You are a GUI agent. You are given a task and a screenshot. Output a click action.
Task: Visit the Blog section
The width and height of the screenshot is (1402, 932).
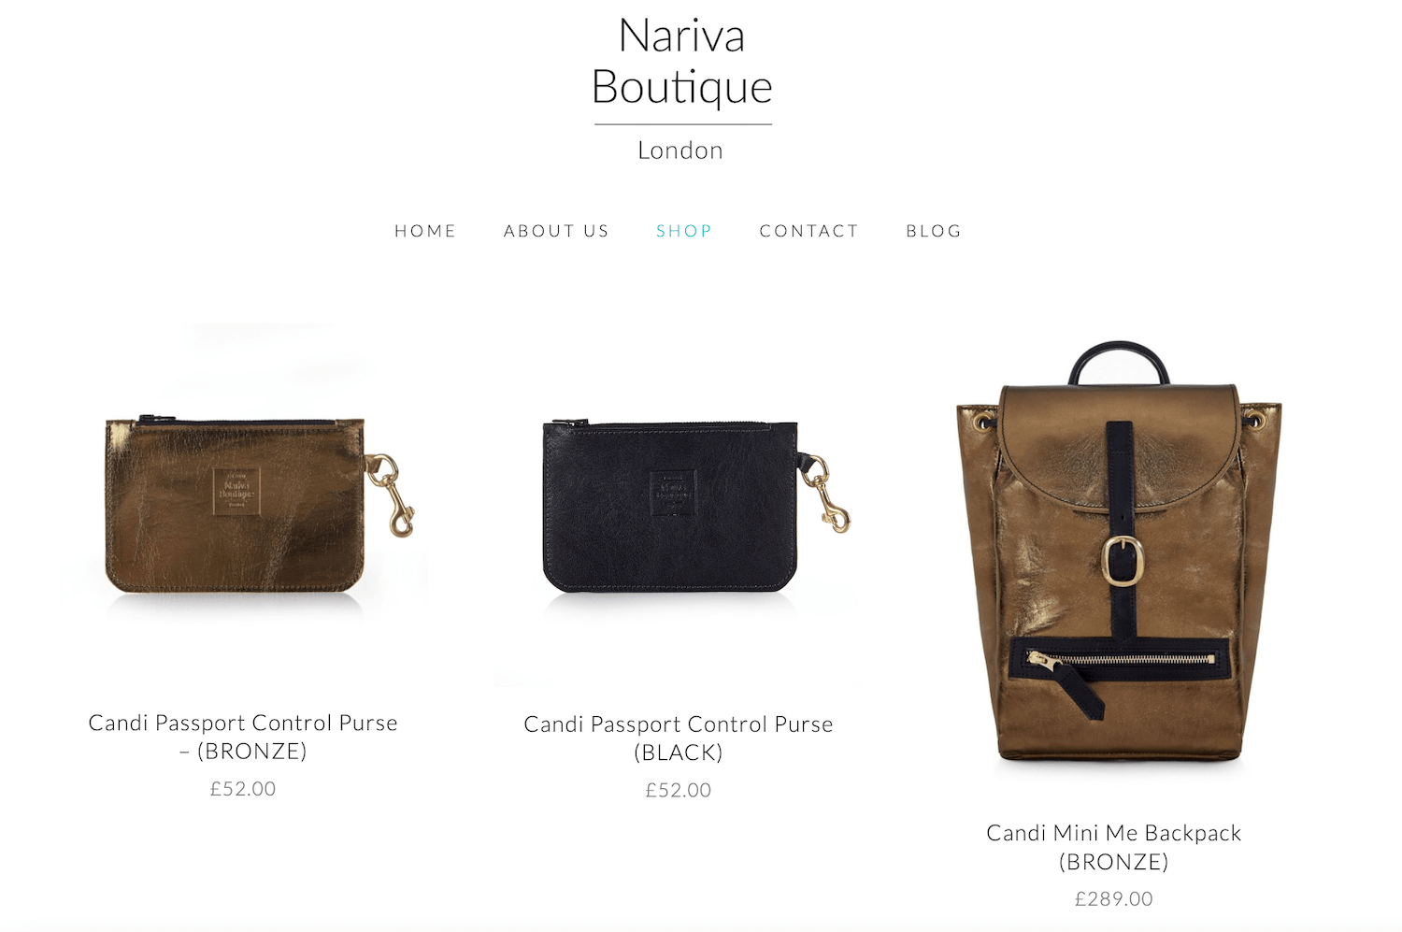pos(934,231)
